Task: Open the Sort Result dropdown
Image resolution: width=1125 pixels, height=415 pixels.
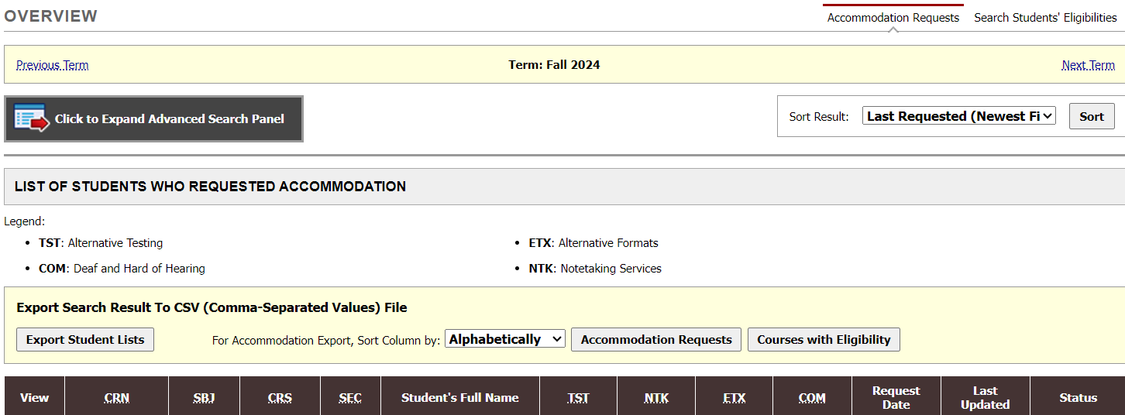Action: [x=958, y=116]
